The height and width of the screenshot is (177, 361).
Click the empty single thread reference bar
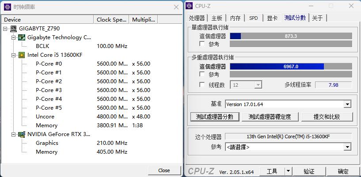pos(291,44)
